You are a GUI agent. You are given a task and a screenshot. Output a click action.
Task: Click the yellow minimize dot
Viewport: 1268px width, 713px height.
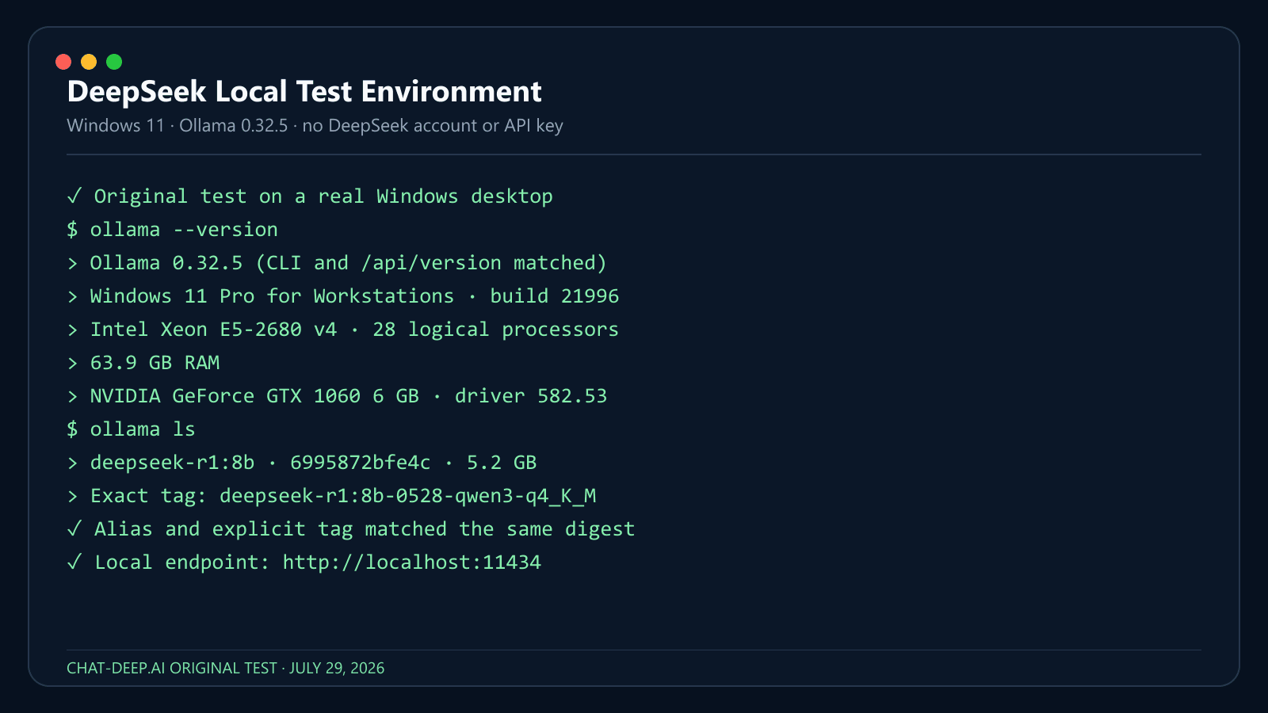pos(89,62)
